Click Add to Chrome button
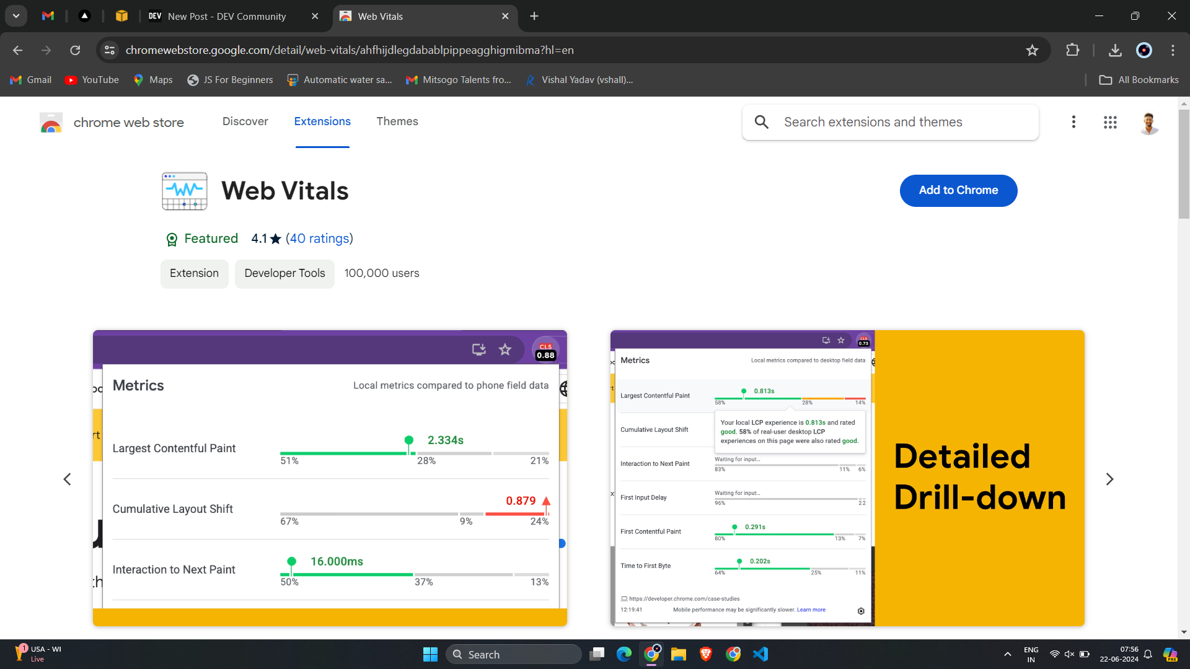This screenshot has height=669, width=1190. coord(958,190)
